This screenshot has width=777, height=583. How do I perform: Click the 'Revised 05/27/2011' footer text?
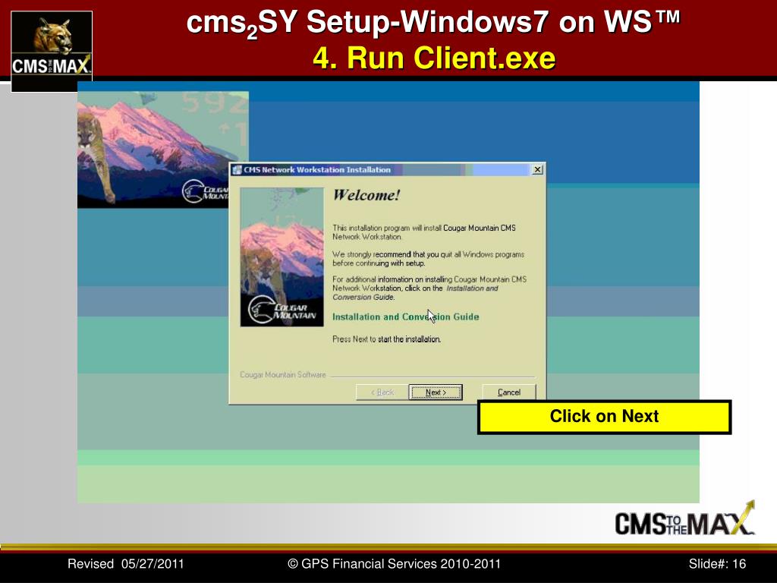tap(125, 564)
